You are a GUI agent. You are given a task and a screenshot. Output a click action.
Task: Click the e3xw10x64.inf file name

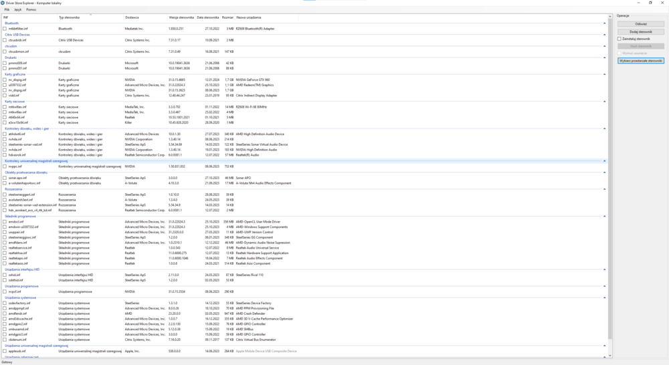click(x=18, y=122)
